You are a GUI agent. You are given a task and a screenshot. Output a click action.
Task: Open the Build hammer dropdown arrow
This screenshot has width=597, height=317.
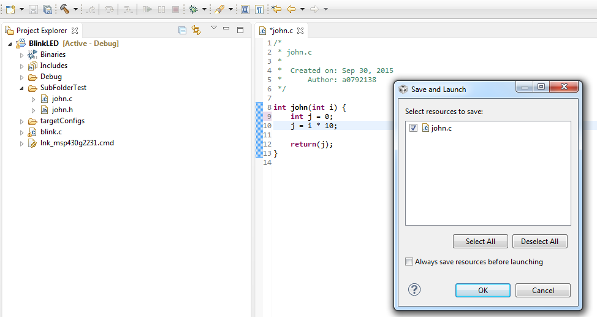[75, 10]
